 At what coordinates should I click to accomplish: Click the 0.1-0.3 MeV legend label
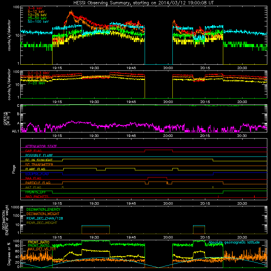point(39,73)
